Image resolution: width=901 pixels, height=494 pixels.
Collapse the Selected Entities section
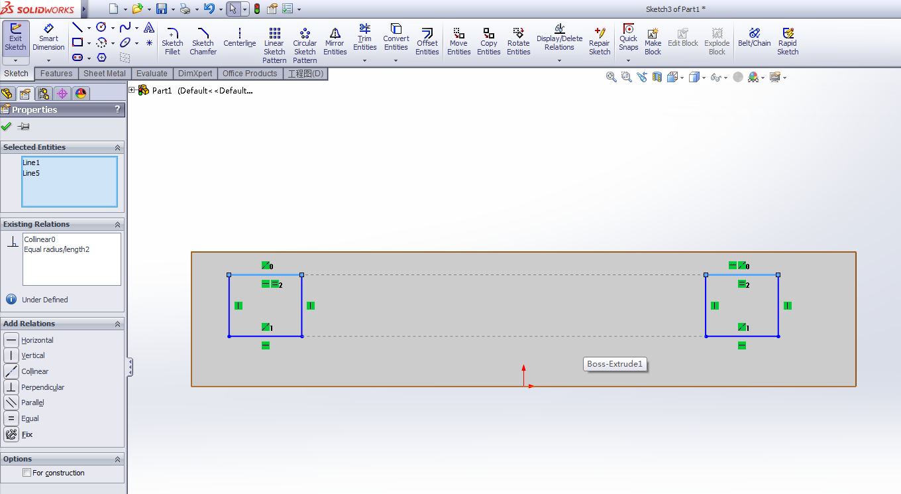(117, 147)
